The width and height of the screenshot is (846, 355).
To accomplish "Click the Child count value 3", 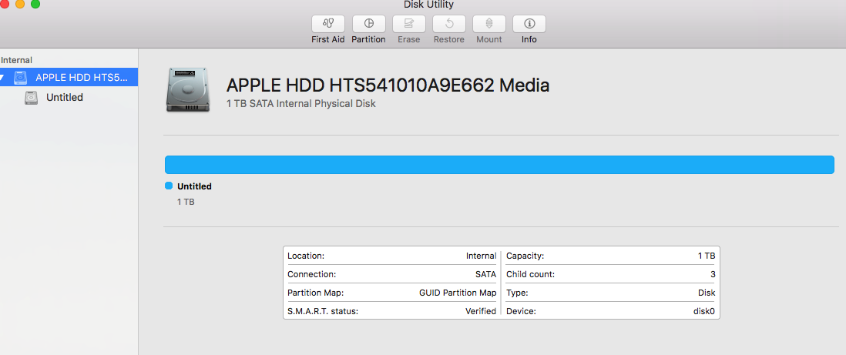I will (713, 275).
